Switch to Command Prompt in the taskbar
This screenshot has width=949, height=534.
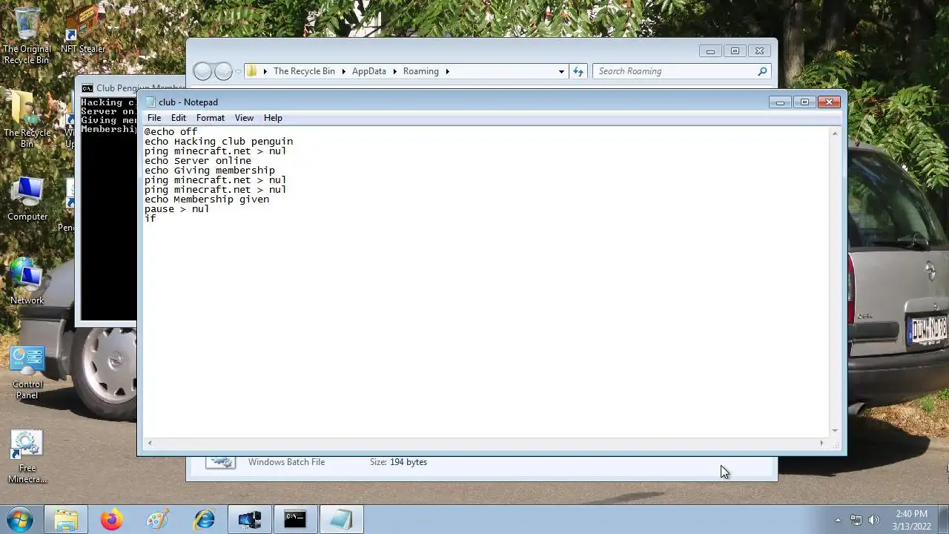pos(295,520)
